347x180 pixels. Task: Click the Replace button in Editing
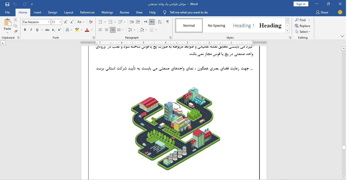click(x=302, y=26)
